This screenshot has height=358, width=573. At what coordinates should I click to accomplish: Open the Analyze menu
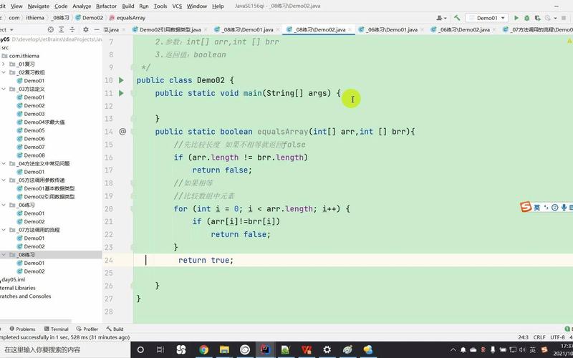82,6
